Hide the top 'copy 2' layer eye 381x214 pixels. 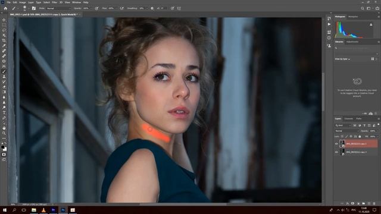[336, 144]
